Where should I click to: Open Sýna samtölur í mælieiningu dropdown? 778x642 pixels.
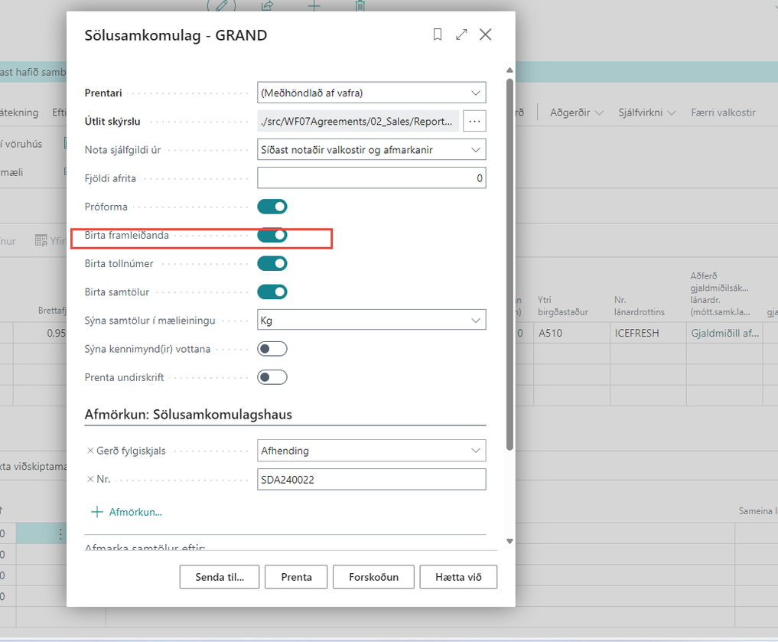(371, 320)
